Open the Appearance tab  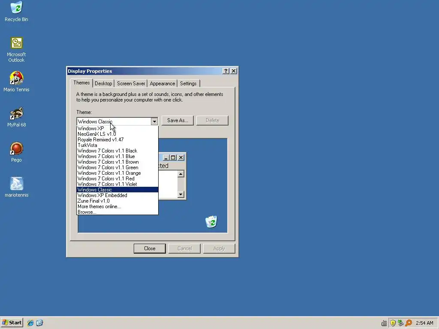pos(162,84)
